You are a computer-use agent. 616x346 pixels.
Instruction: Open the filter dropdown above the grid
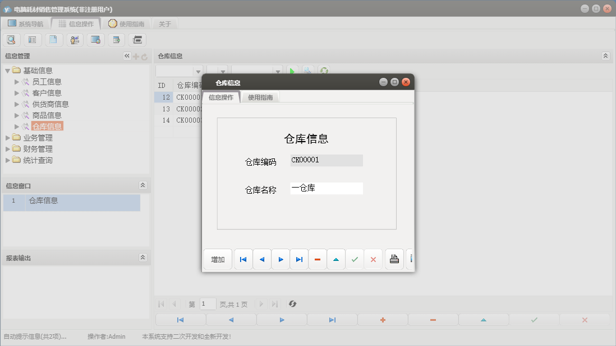(197, 71)
